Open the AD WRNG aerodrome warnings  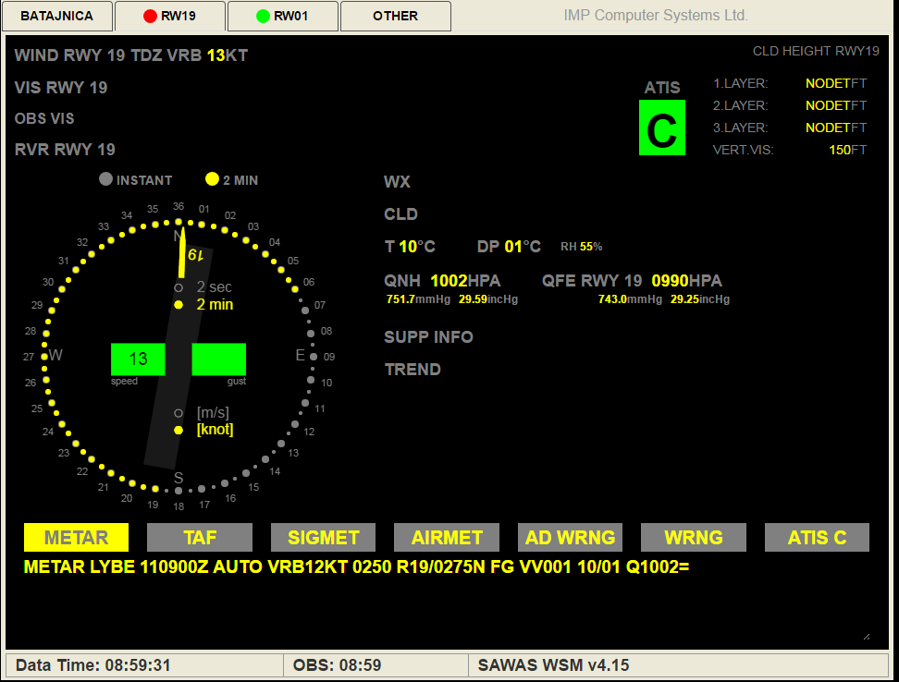pyautogui.click(x=570, y=538)
